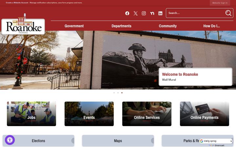Image resolution: width=236 pixels, height=147 pixels.
Task: Show the first slideshow slide dot
Action: pyautogui.click(x=114, y=93)
